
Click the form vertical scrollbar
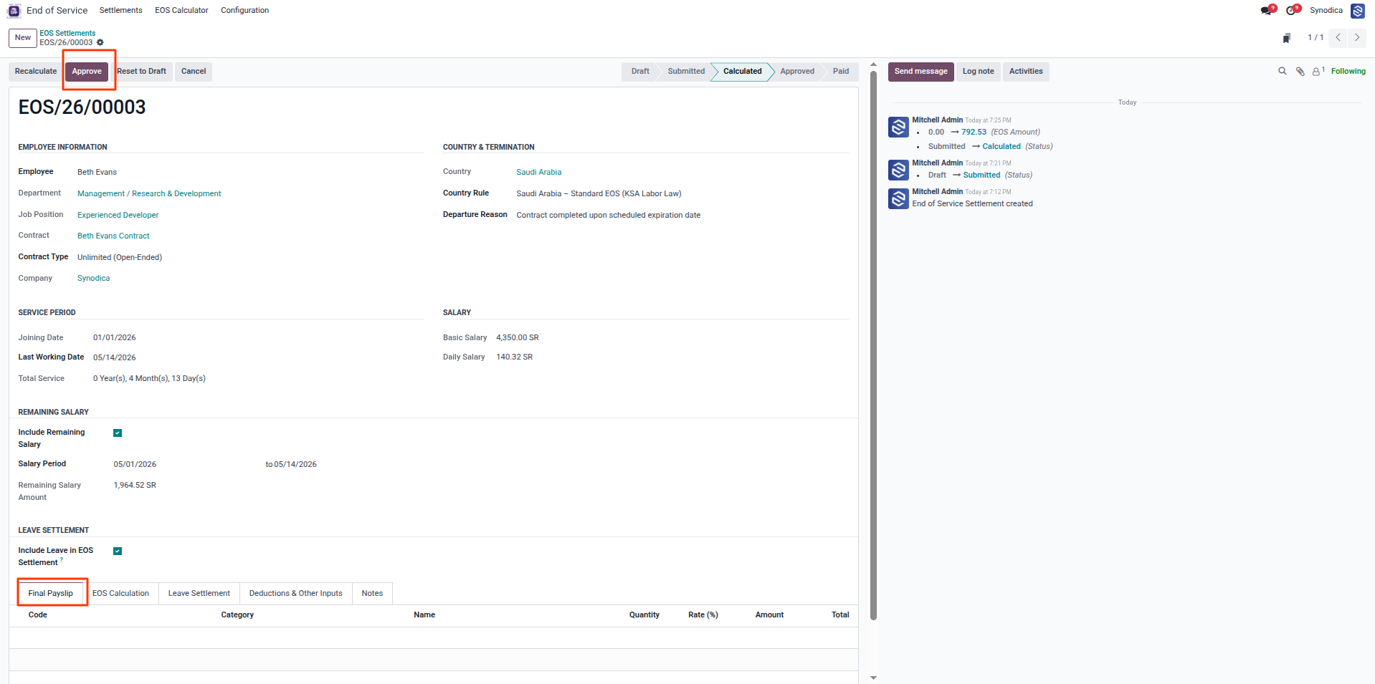tap(873, 345)
